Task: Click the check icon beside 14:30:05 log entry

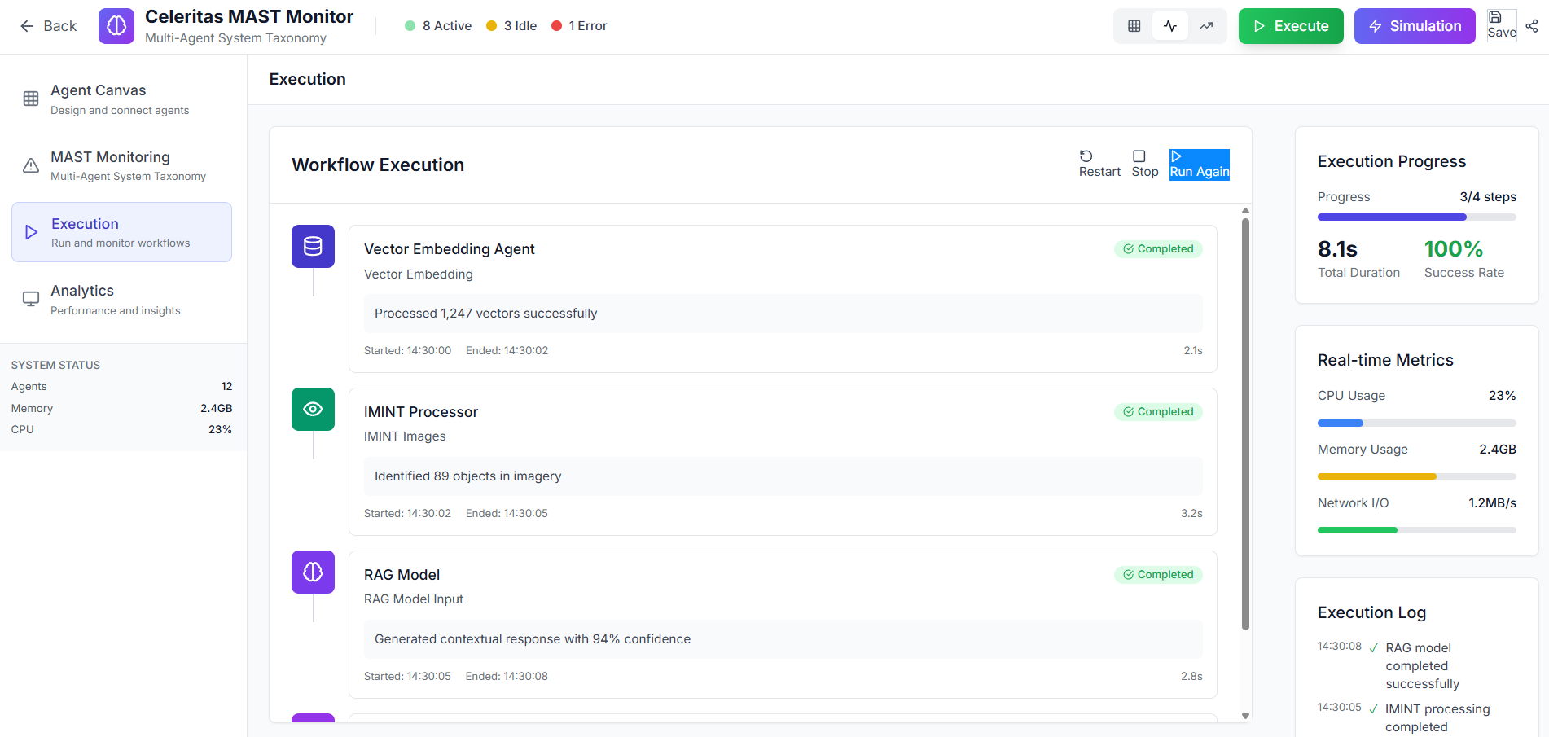Action: tap(1374, 709)
